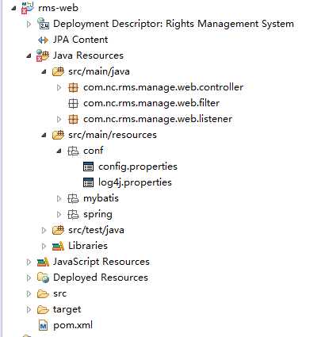Image resolution: width=321 pixels, height=337 pixels.
Task: Collapse the rms-web project node
Action: [13, 9]
